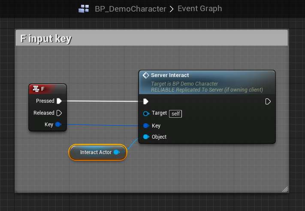Select the BP_DemoCharacter breadcrumb
305x211 pixels.
click(x=130, y=9)
